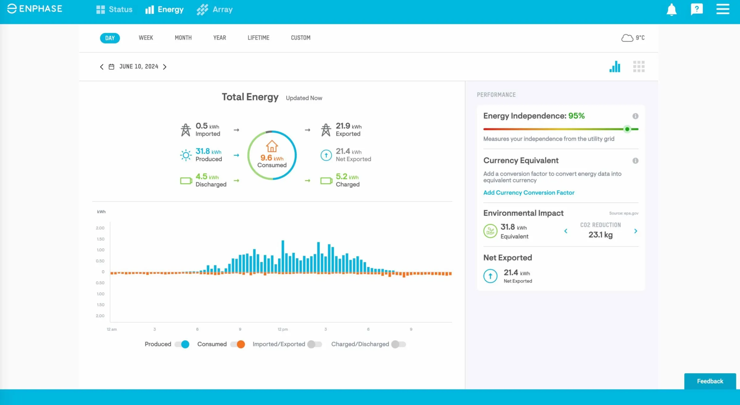740x405 pixels.
Task: Click the JUNE 10, 2024 date label
Action: click(139, 67)
